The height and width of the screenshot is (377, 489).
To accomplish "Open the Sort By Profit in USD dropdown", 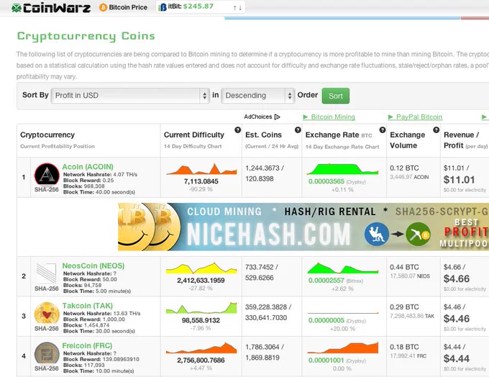I will pyautogui.click(x=129, y=96).
